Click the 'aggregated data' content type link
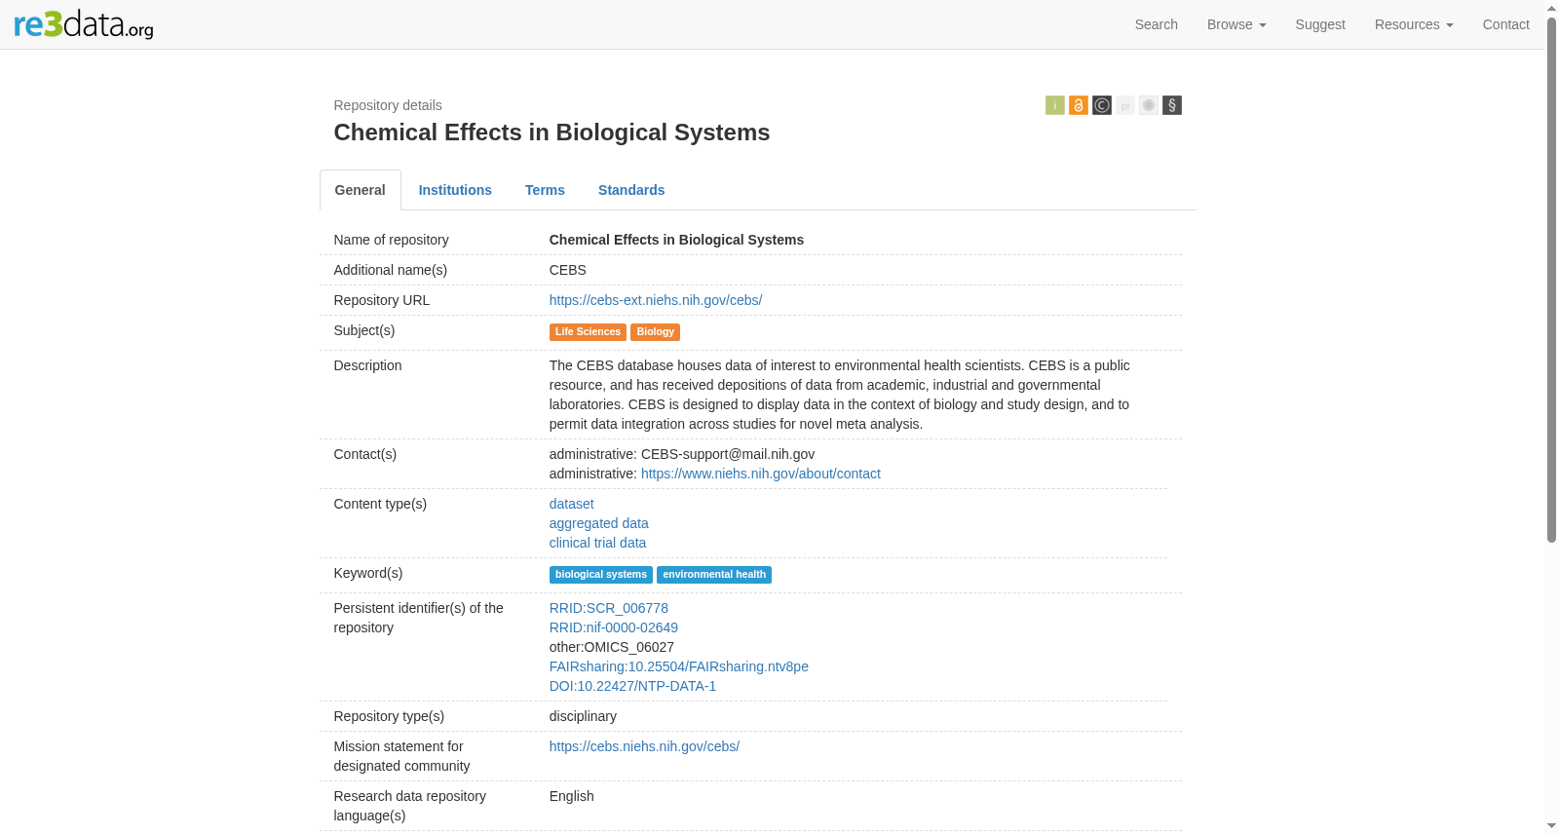Image resolution: width=1559 pixels, height=835 pixels. 598,523
